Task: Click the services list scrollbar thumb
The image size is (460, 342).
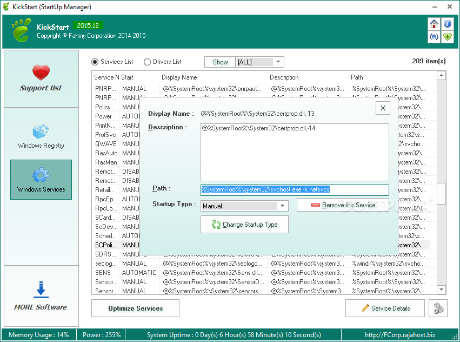Action: [x=441, y=194]
